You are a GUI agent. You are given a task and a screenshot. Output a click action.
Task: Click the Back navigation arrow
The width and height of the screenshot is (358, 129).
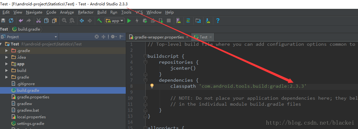point(82,21)
